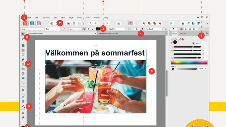Set paragraph alignment to centre
This screenshot has height=127, width=226.
pyautogui.click(x=186, y=29)
